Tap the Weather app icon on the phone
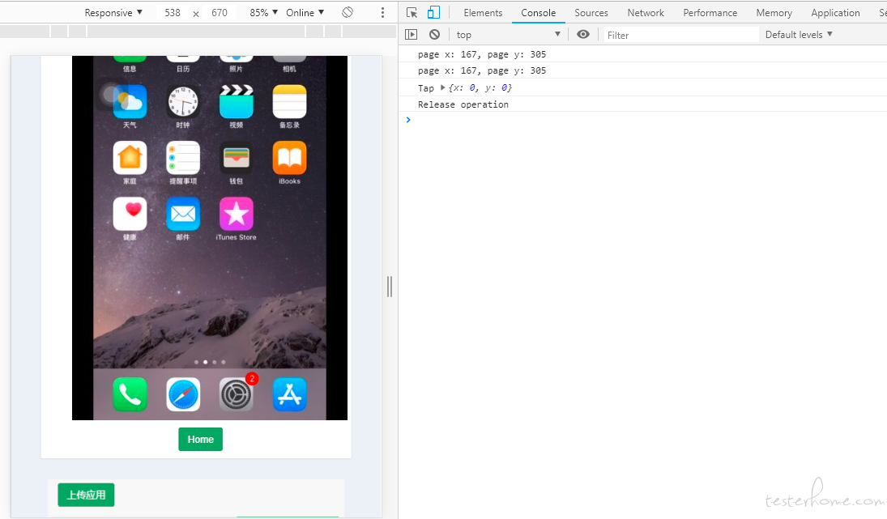 click(130, 102)
